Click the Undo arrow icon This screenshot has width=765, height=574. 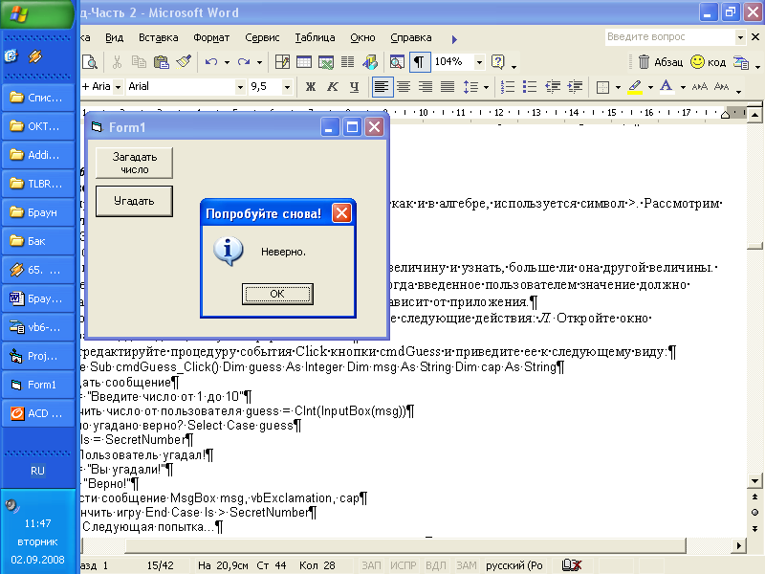[x=210, y=62]
